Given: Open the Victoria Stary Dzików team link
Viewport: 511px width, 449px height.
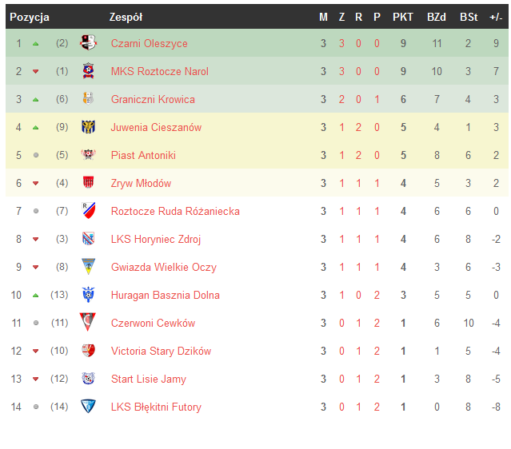Looking at the screenshot, I should click(161, 351).
